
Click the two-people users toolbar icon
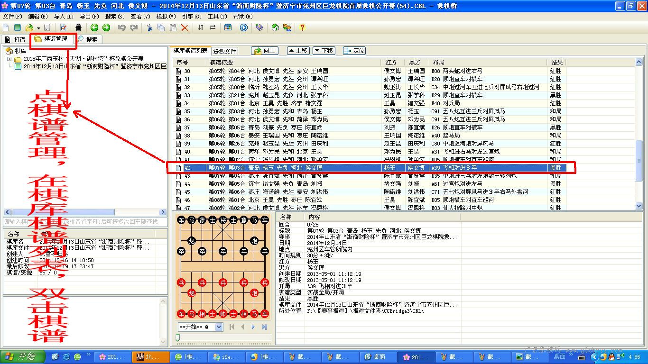pyautogui.click(x=287, y=27)
